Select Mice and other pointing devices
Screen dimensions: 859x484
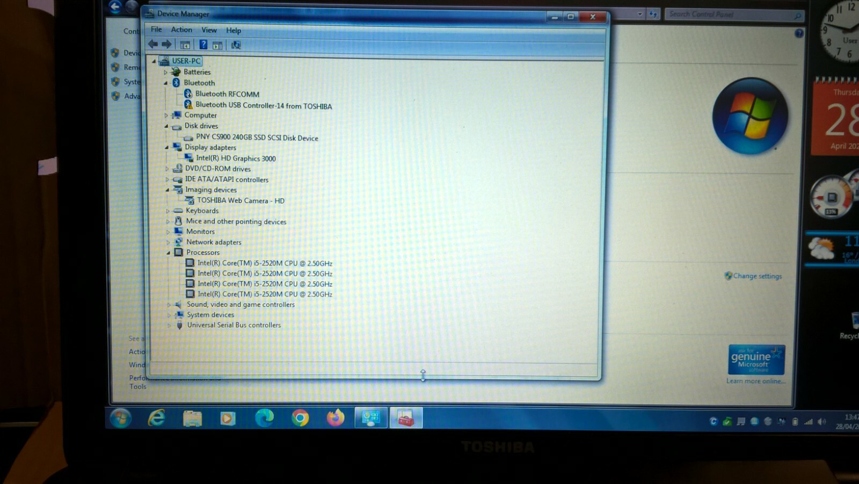coord(236,221)
